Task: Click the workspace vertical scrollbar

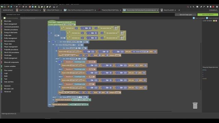Action: pyautogui.click(x=201, y=66)
